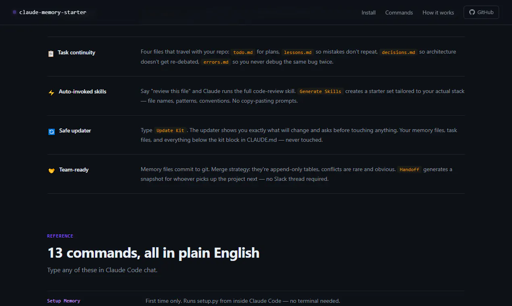The image size is (512, 306).
Task: Click the 13 commands, all in plain English heading
Action: (x=153, y=253)
